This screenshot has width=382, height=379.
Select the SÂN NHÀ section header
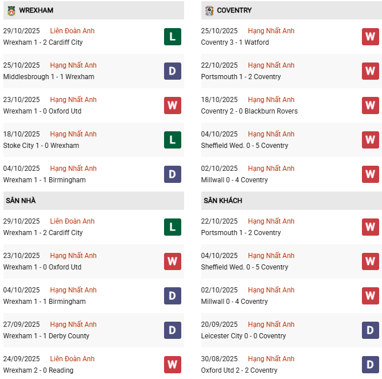click(x=21, y=201)
